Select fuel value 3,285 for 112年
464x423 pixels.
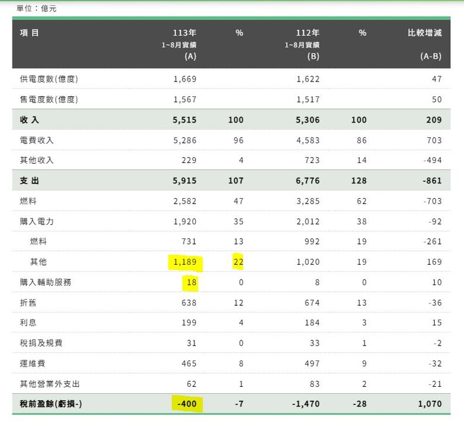308,201
